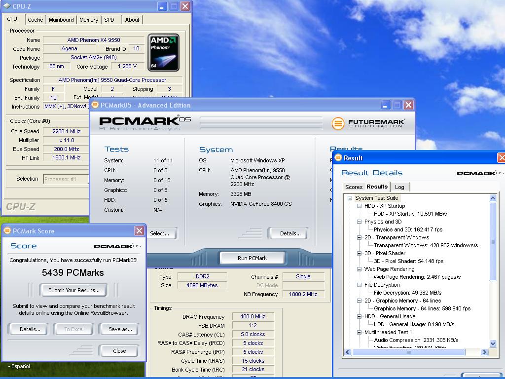Open the About tab in CPU-Z

132,20
